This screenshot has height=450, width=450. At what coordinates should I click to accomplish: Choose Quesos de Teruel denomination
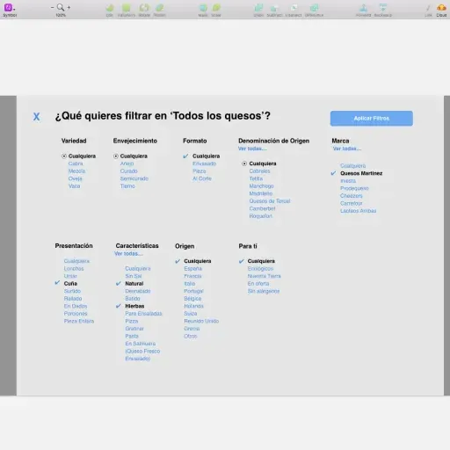tap(270, 201)
